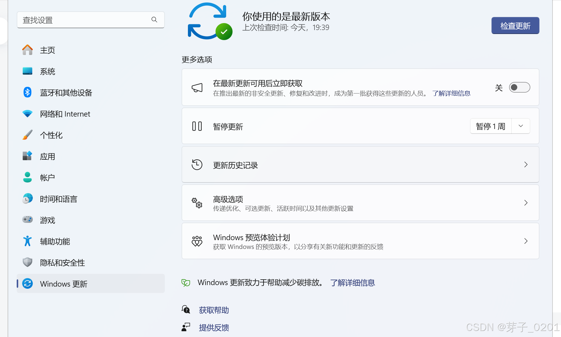
Task: Click the home icon next to 主页
Action: point(27,50)
